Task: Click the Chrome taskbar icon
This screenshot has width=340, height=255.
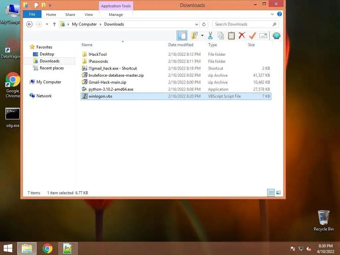Action: (x=47, y=248)
